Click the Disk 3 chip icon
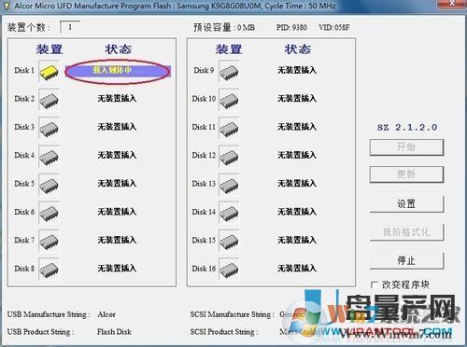This screenshot has height=347, width=467. (x=49, y=128)
